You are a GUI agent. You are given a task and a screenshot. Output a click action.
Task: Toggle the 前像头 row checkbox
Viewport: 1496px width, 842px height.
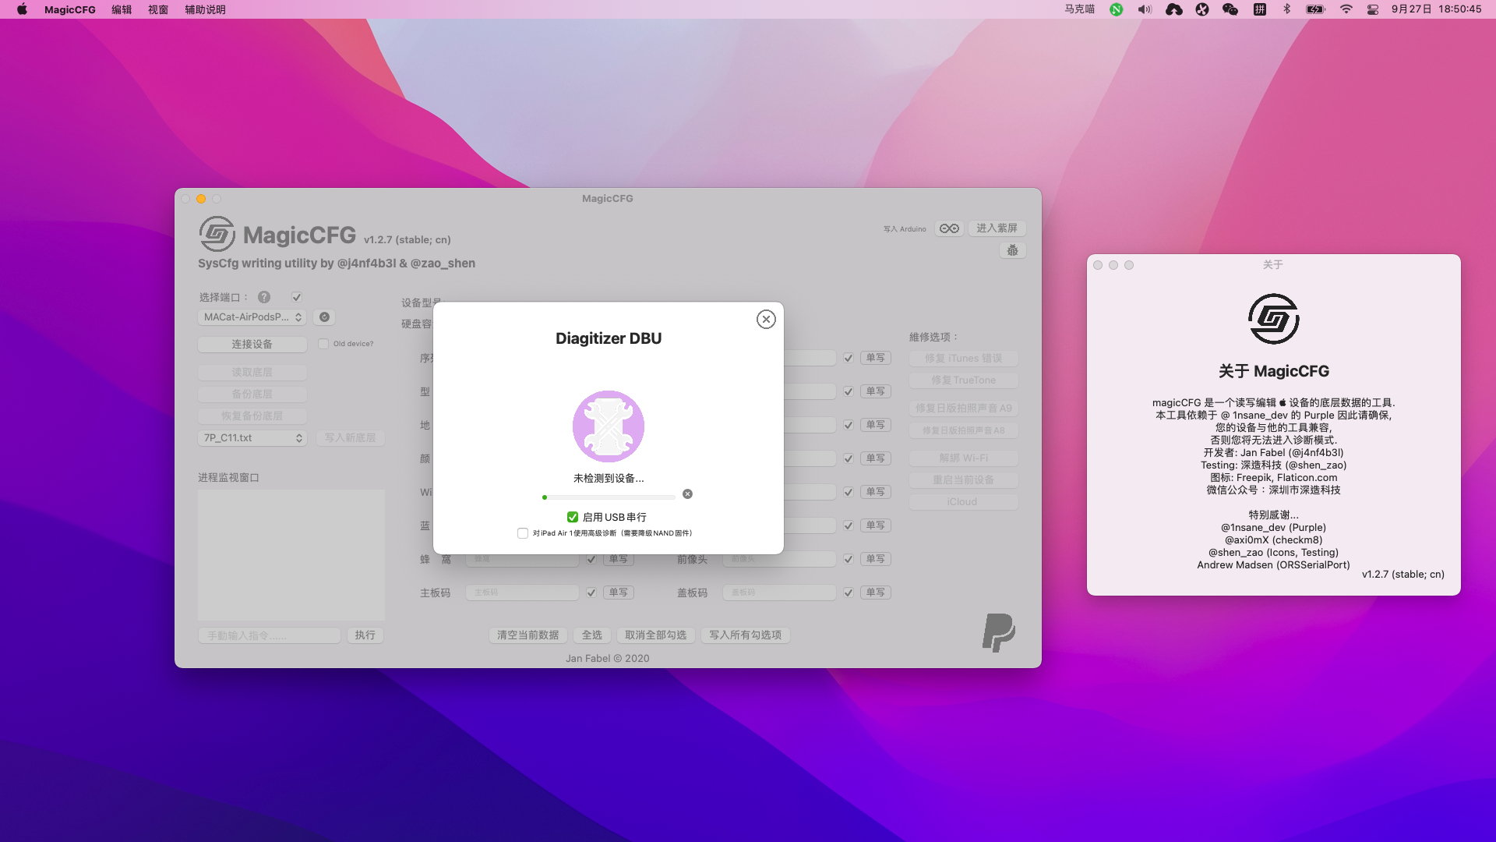(x=849, y=559)
